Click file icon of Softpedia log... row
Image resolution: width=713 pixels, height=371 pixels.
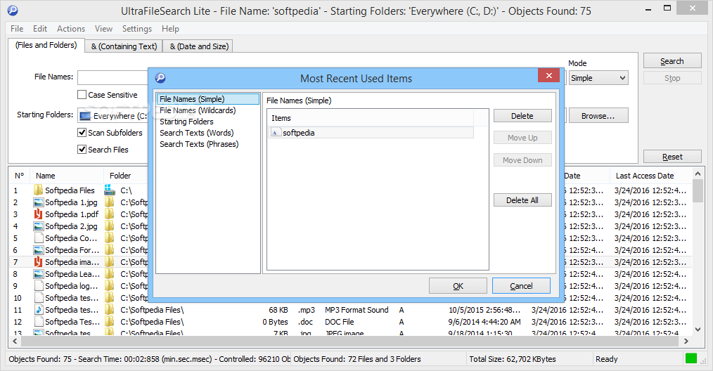point(38,285)
